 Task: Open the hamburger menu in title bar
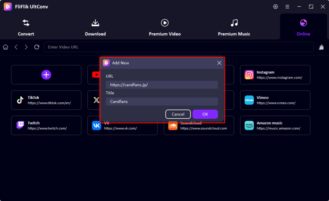[287, 7]
